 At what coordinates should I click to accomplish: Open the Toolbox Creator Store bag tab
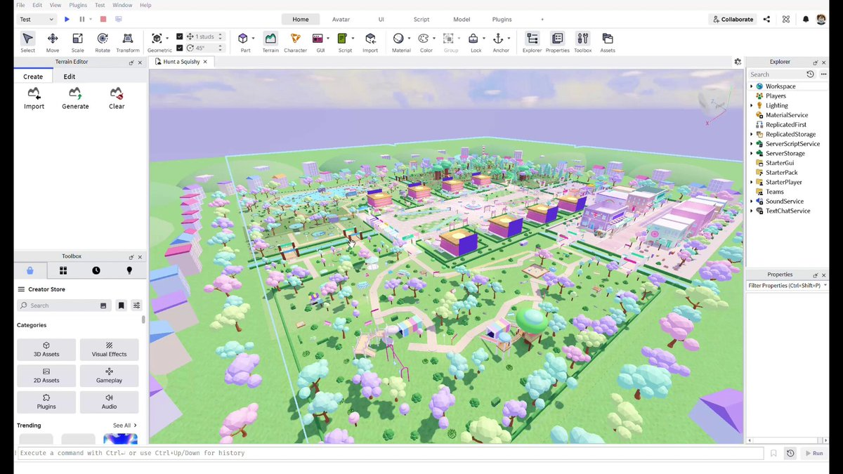point(30,270)
